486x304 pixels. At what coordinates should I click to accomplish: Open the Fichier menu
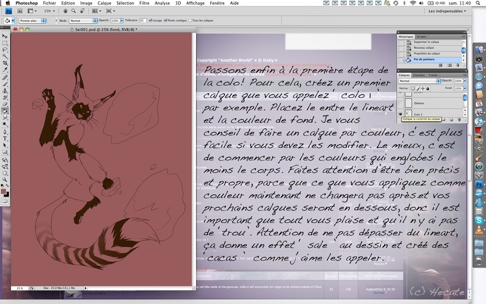click(x=49, y=3)
